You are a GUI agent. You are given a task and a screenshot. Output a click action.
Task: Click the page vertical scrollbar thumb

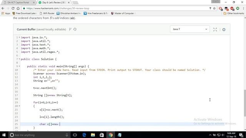tap(245, 103)
